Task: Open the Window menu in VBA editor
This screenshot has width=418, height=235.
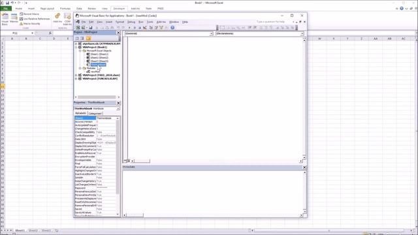Action: [x=174, y=22]
